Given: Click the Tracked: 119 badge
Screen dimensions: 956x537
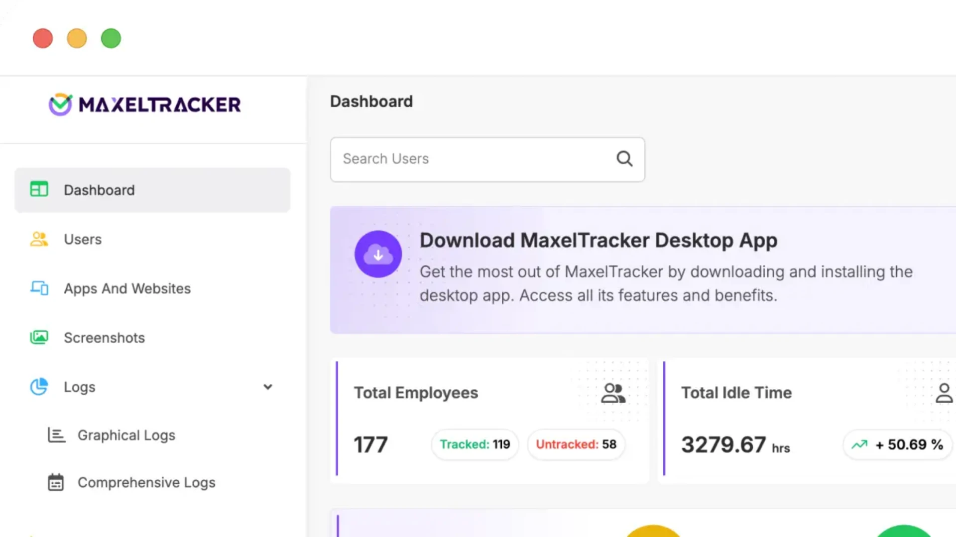Looking at the screenshot, I should pos(475,445).
